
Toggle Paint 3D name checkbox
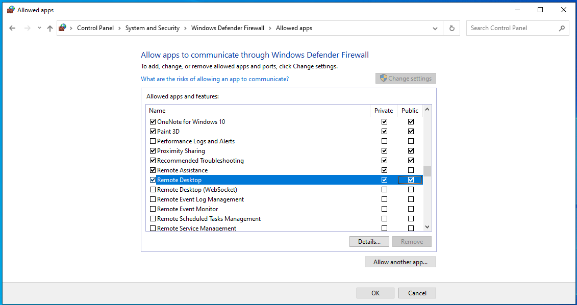point(153,132)
